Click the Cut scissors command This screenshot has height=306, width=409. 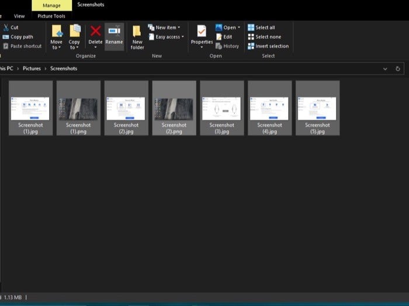coord(11,27)
